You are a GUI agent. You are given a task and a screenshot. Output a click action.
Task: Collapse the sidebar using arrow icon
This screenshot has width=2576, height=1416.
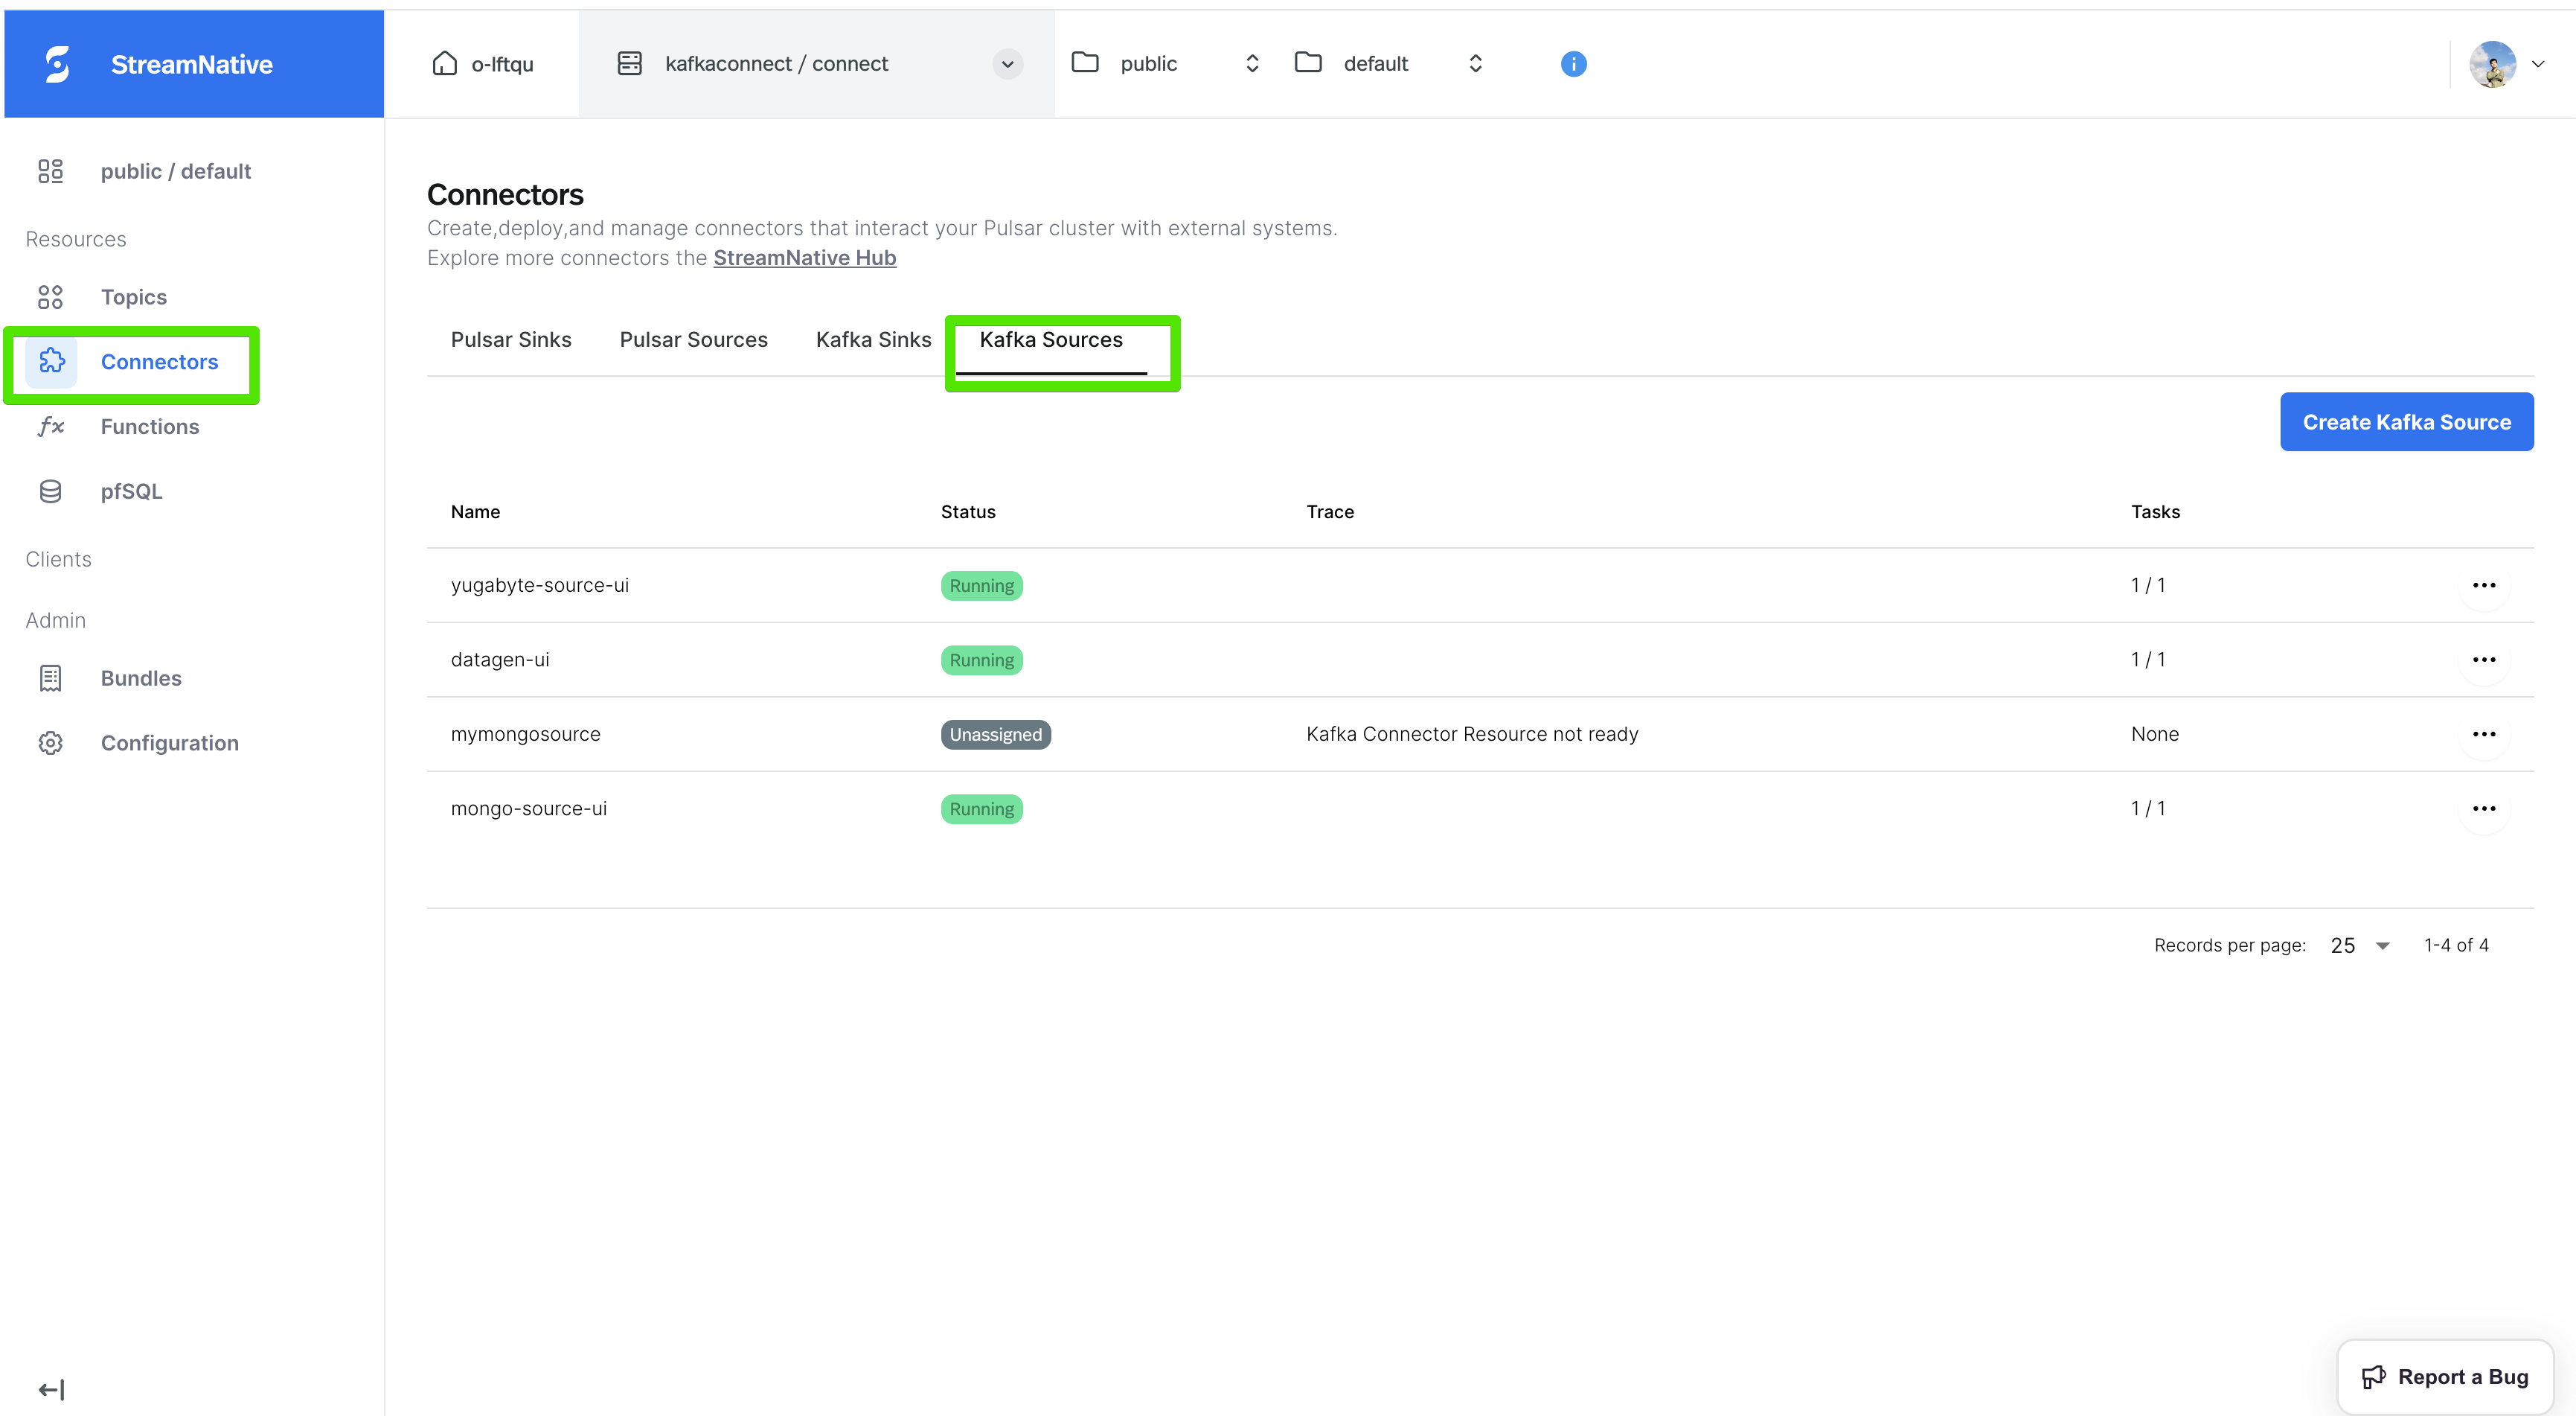50,1389
